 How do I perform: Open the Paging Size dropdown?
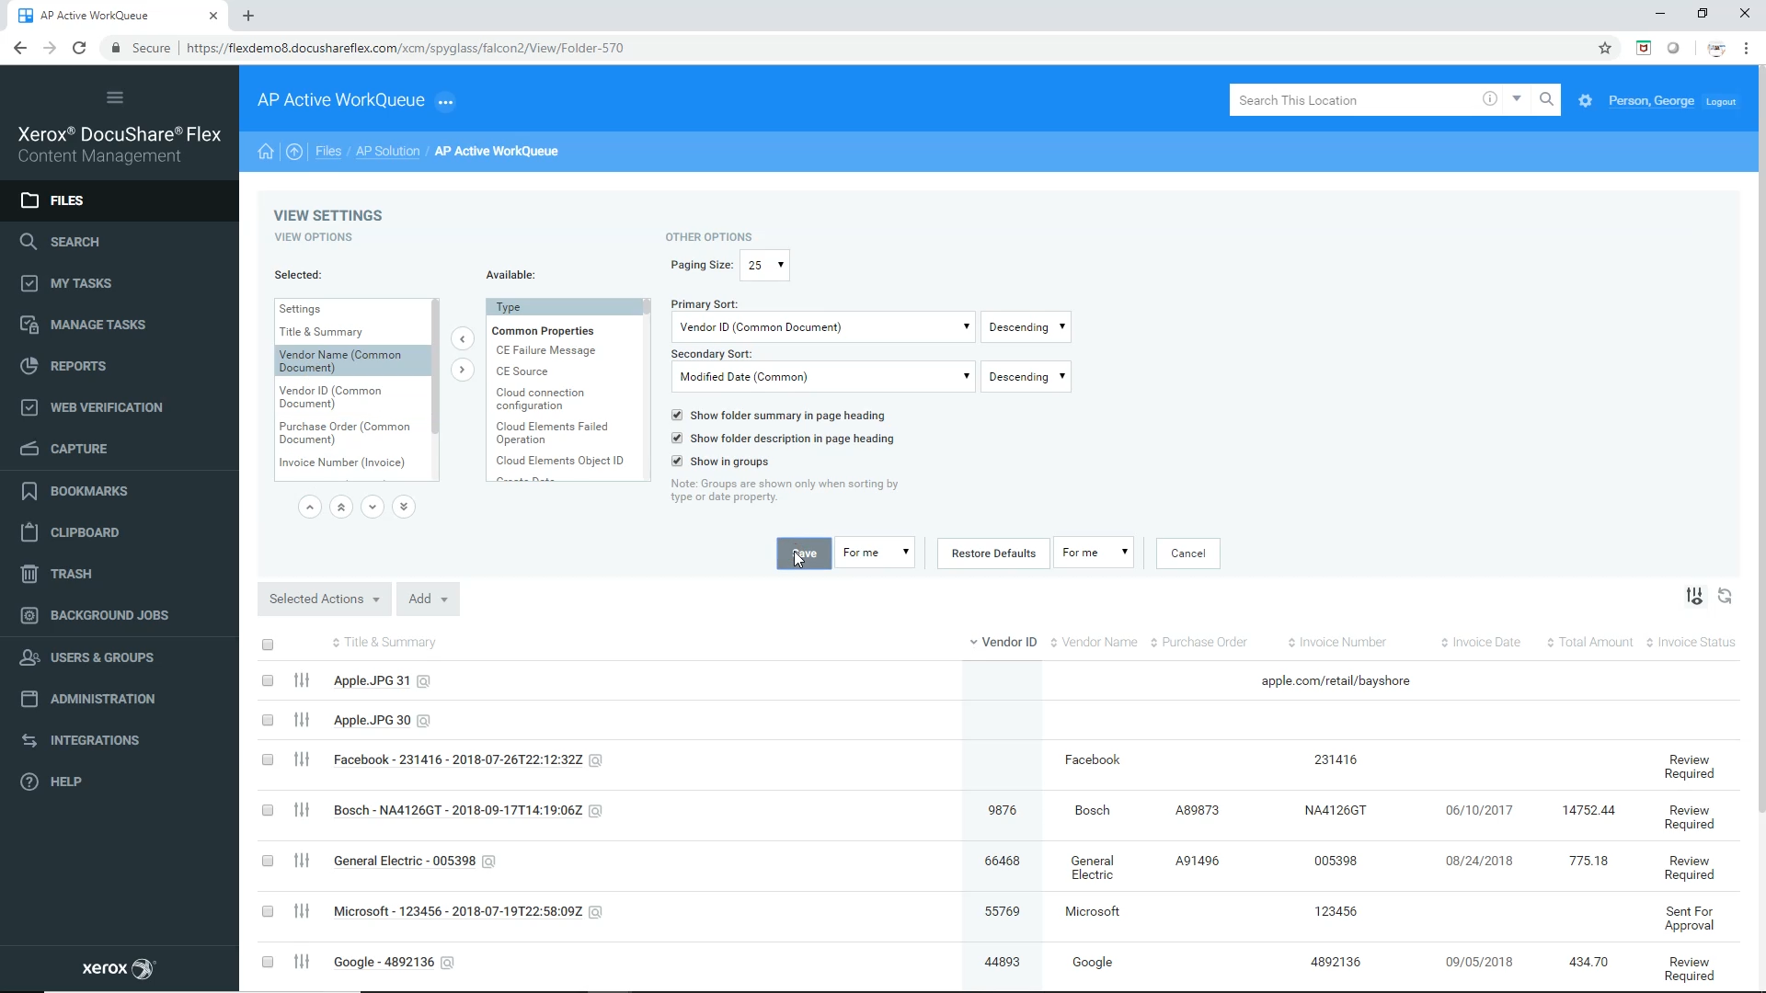pos(764,265)
